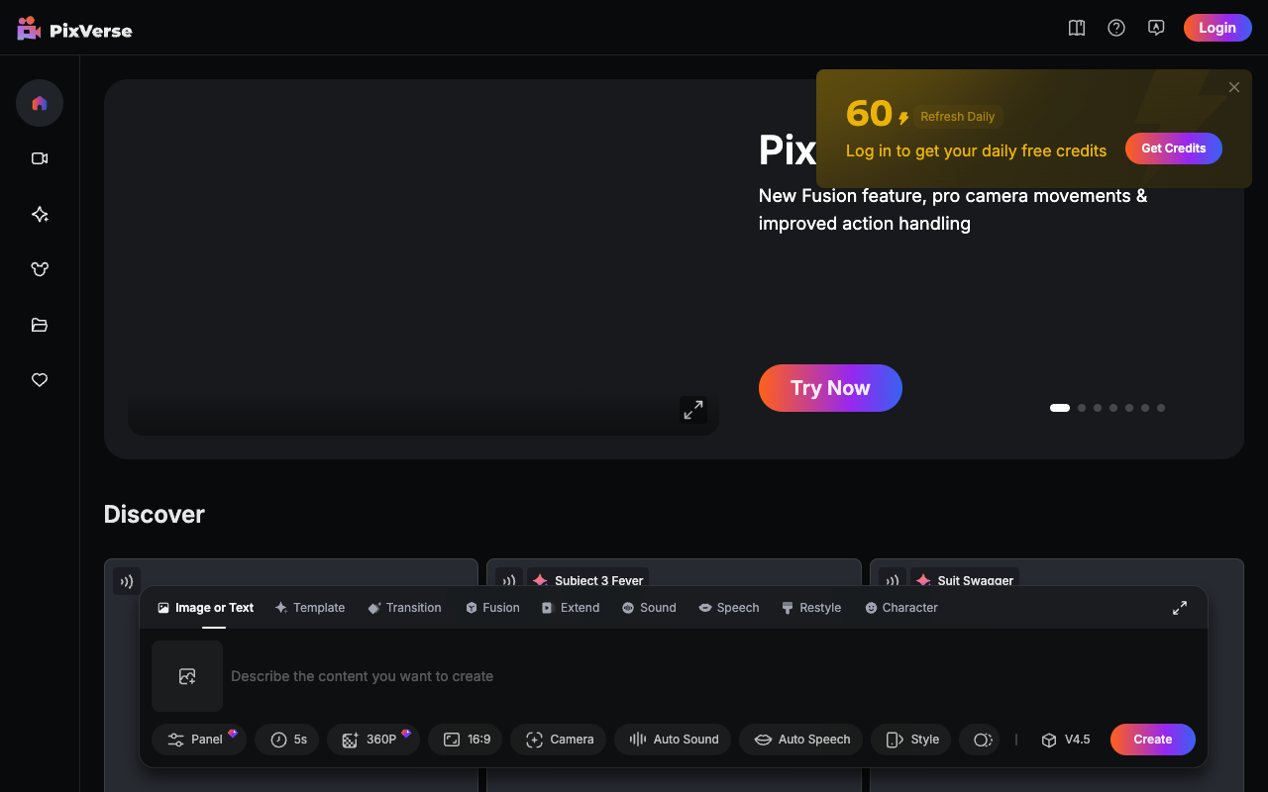Open the Camera movement dropdown
Viewport: 1268px width, 792px height.
pyautogui.click(x=559, y=740)
